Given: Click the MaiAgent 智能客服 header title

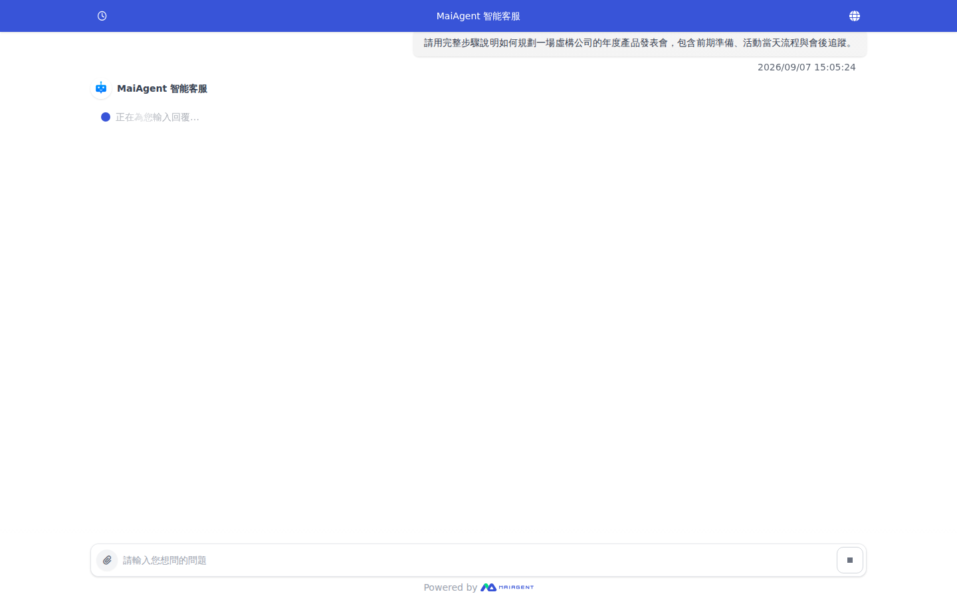Looking at the screenshot, I should point(478,16).
